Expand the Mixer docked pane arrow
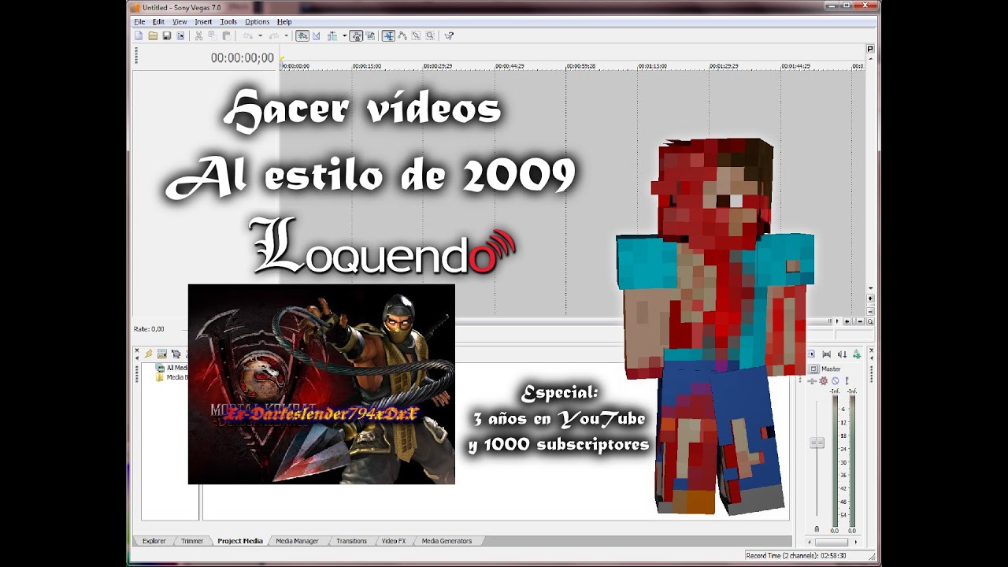This screenshot has height=567, width=1008. tap(872, 358)
